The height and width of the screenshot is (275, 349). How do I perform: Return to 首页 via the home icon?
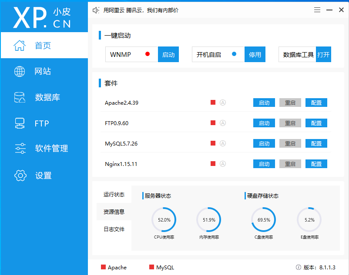19,45
